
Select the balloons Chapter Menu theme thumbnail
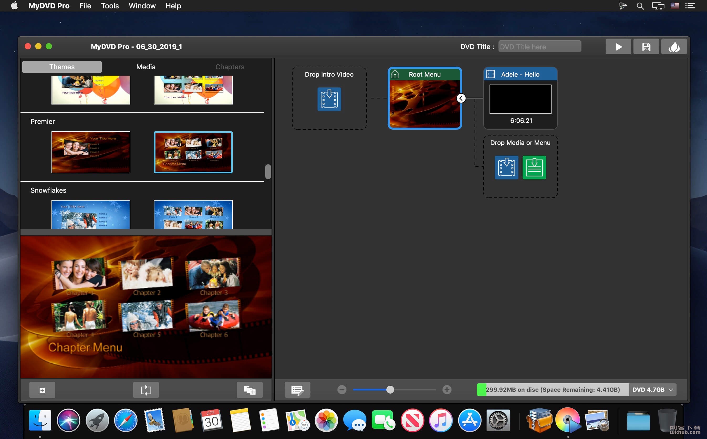tap(193, 90)
